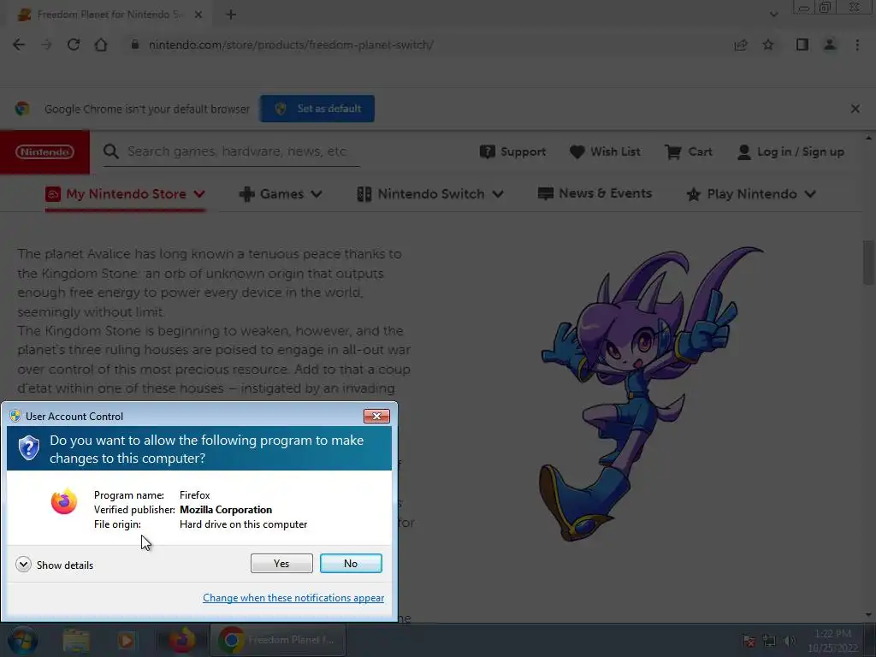Click the Freedom Planet character artwork
Image resolution: width=876 pixels, height=657 pixels.
pos(651,394)
